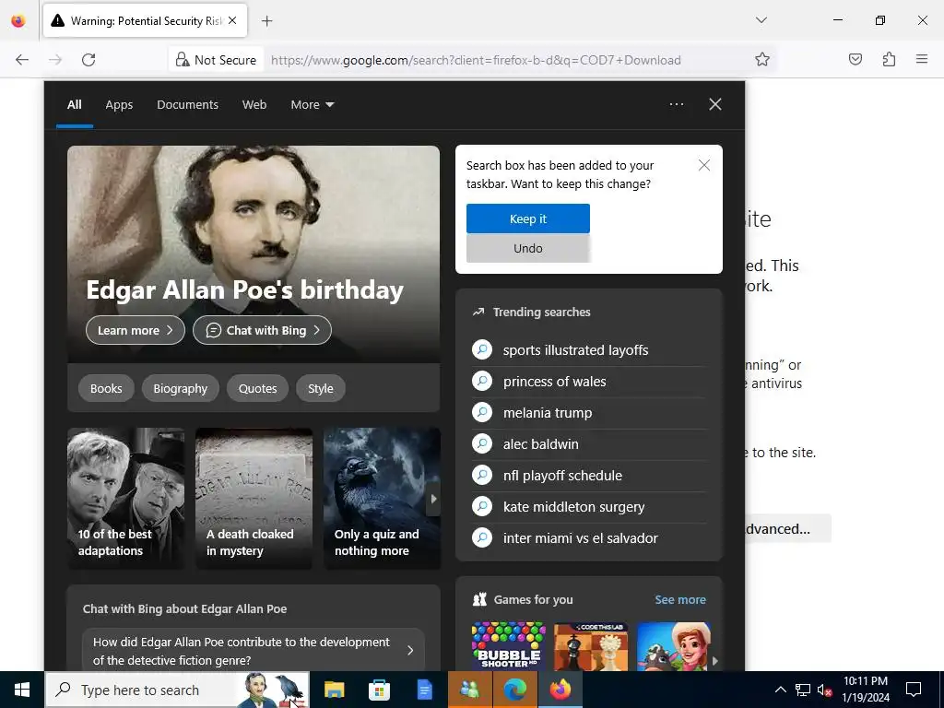Viewport: 944px width, 708px height.
Task: Select the Style chip
Action: (320, 388)
